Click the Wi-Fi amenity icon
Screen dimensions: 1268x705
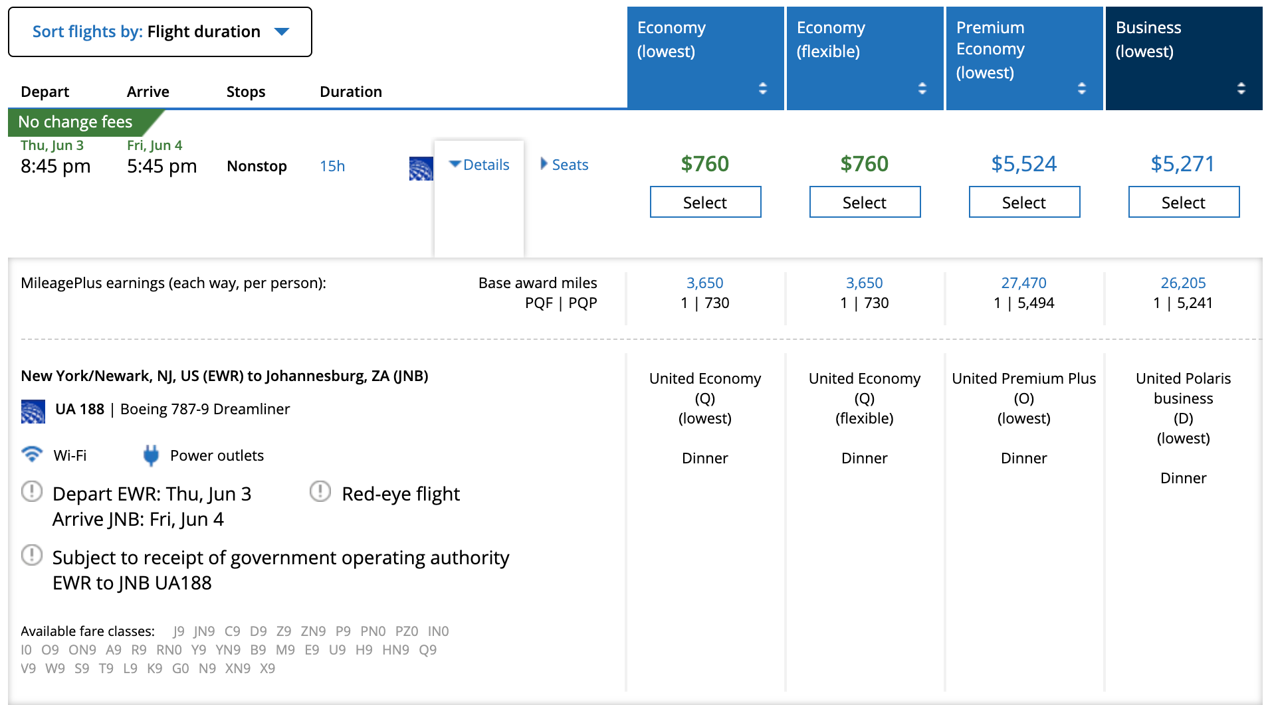[32, 455]
